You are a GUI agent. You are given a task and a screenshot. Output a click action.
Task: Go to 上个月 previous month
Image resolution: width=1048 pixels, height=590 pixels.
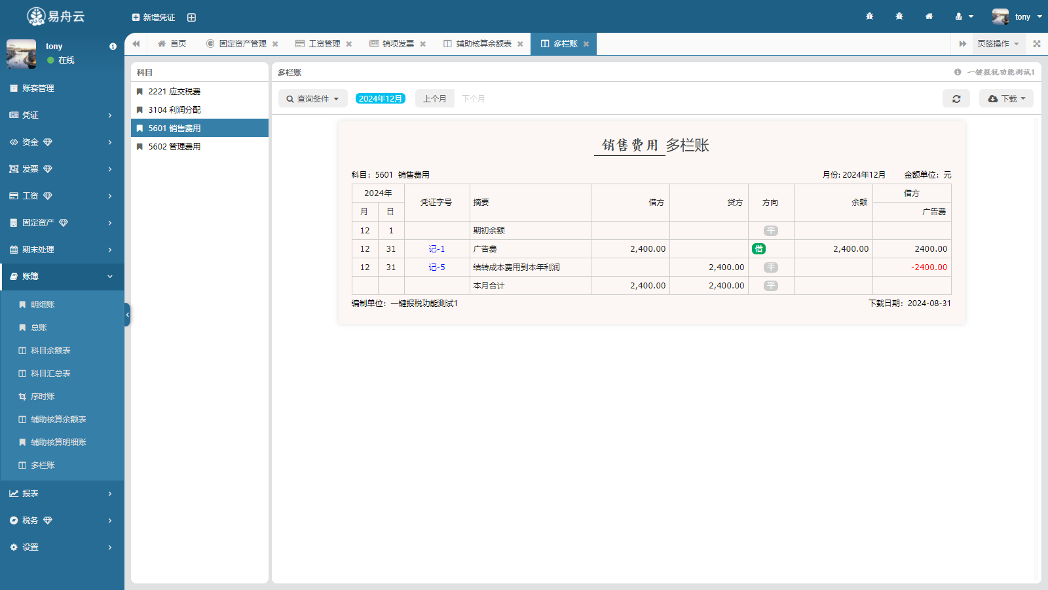(x=435, y=98)
